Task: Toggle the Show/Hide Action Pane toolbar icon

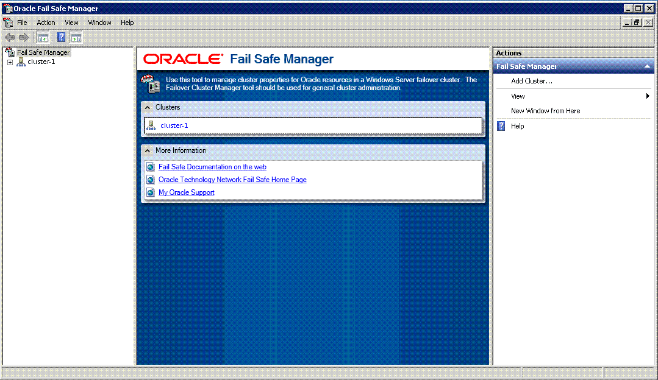Action: [x=76, y=38]
